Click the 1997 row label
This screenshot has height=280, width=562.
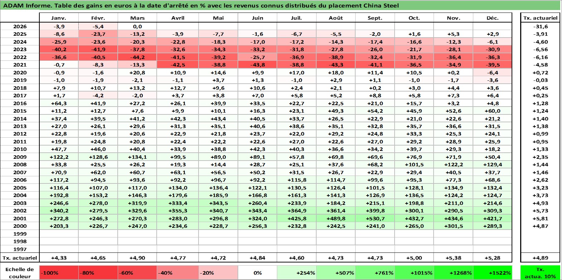20,249
